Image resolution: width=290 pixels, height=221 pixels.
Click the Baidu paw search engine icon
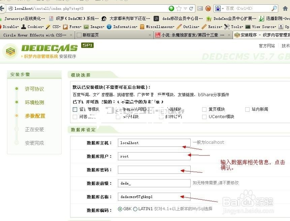tap(218, 8)
